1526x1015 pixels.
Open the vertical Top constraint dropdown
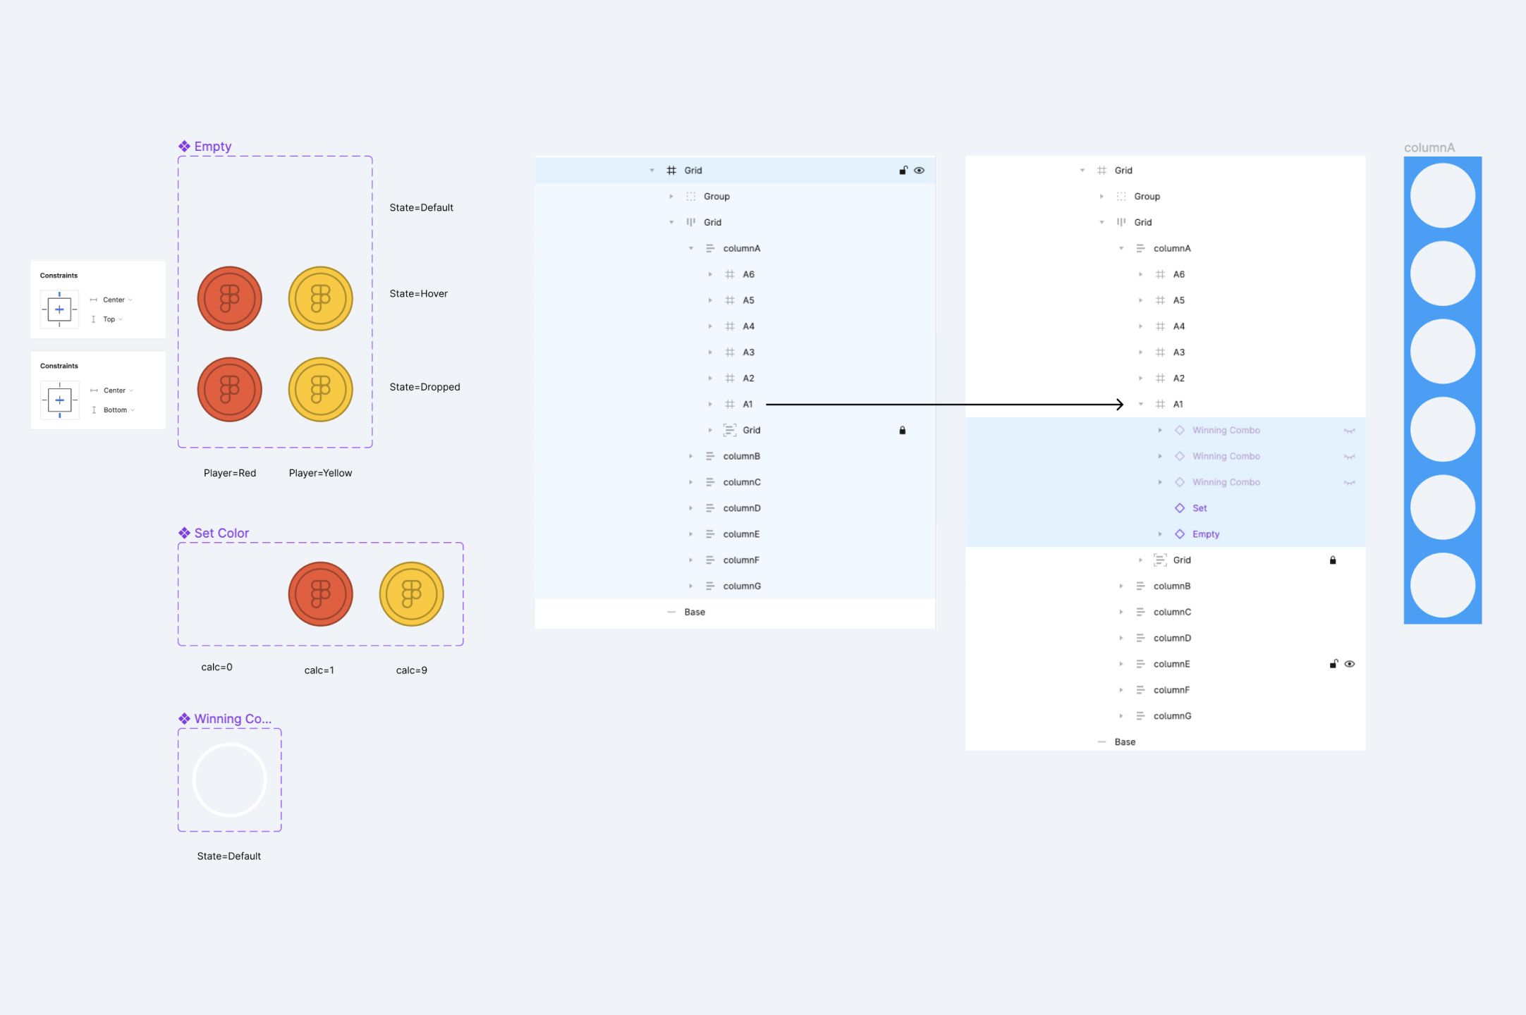pyautogui.click(x=113, y=319)
